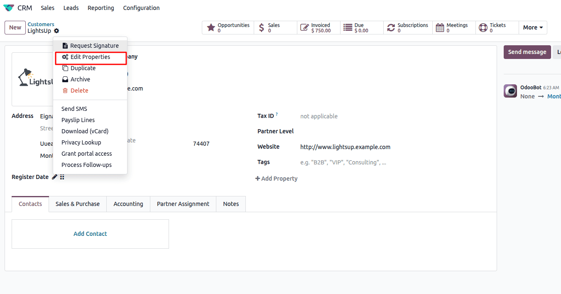Screen dimensions: 561x294
Task: Choose Archive in the action menu
Action: pyautogui.click(x=80, y=79)
